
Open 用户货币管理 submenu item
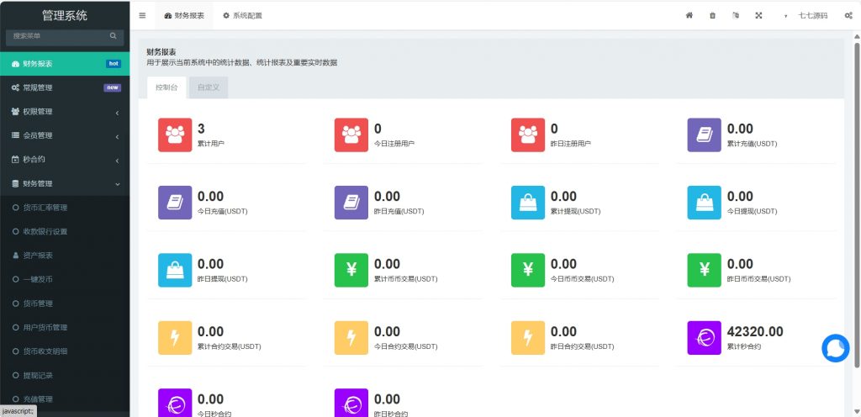pyautogui.click(x=65, y=328)
